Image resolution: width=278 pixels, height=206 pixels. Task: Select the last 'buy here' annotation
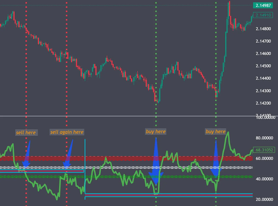coord(216,131)
